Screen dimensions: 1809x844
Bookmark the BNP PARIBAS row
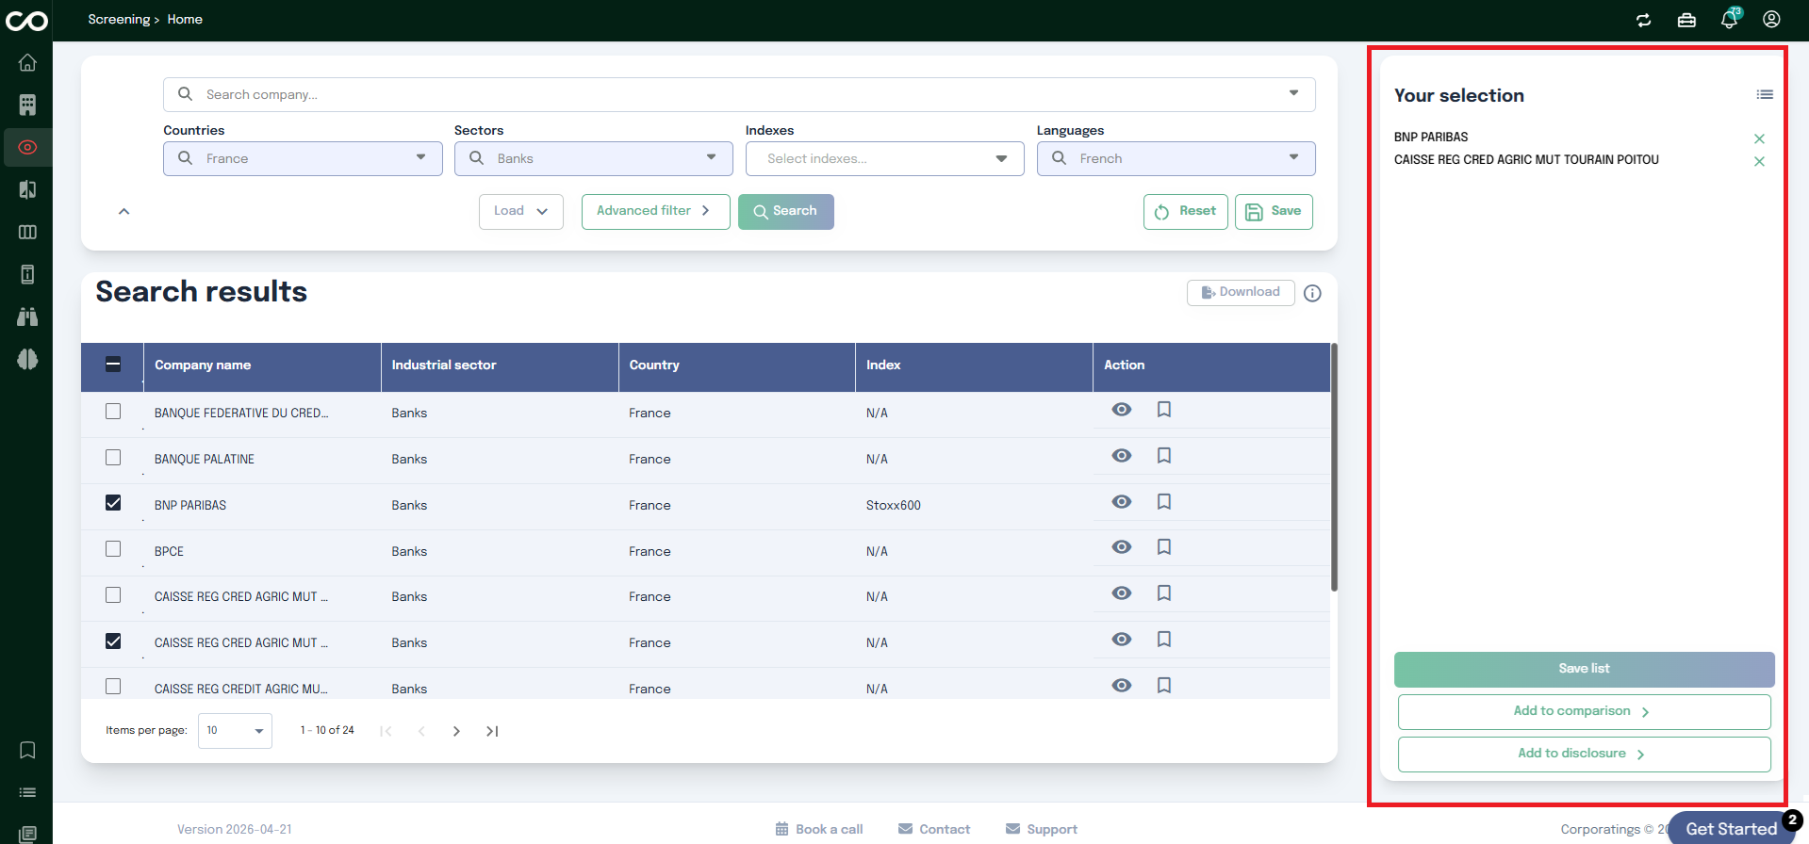click(1164, 502)
